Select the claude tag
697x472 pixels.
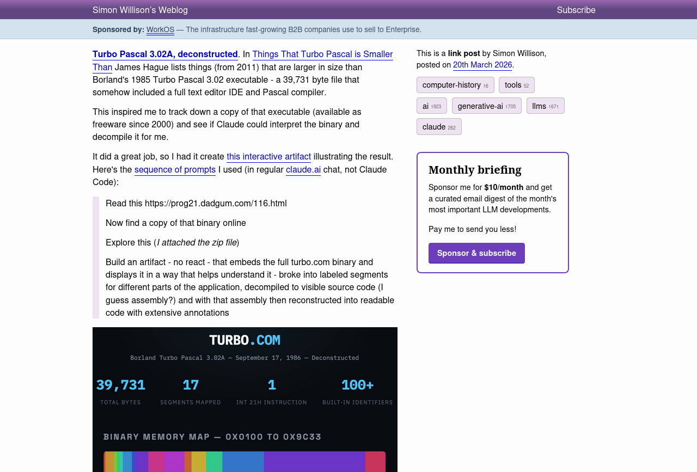[438, 126]
